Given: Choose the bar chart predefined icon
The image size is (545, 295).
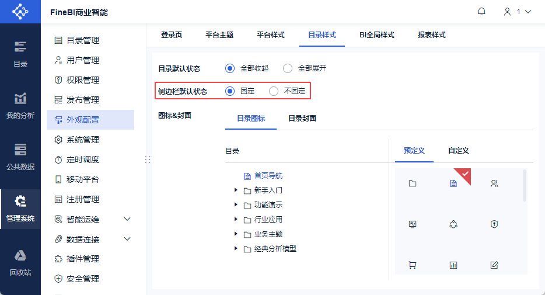Looking at the screenshot, I should point(453,265).
